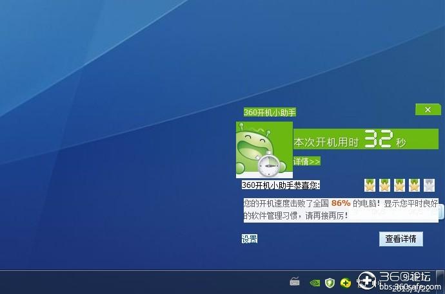Open the 详情>> link
Viewport: 445px width, 294px height.
coord(307,161)
